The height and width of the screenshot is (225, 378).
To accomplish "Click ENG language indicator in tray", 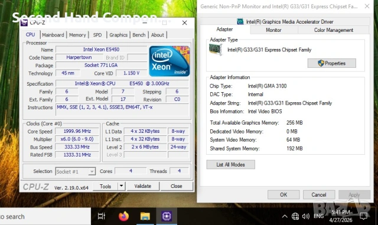I will click(319, 216).
